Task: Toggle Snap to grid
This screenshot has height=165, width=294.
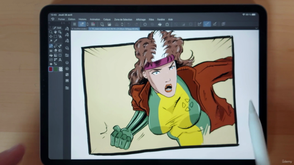Action: pos(215,24)
